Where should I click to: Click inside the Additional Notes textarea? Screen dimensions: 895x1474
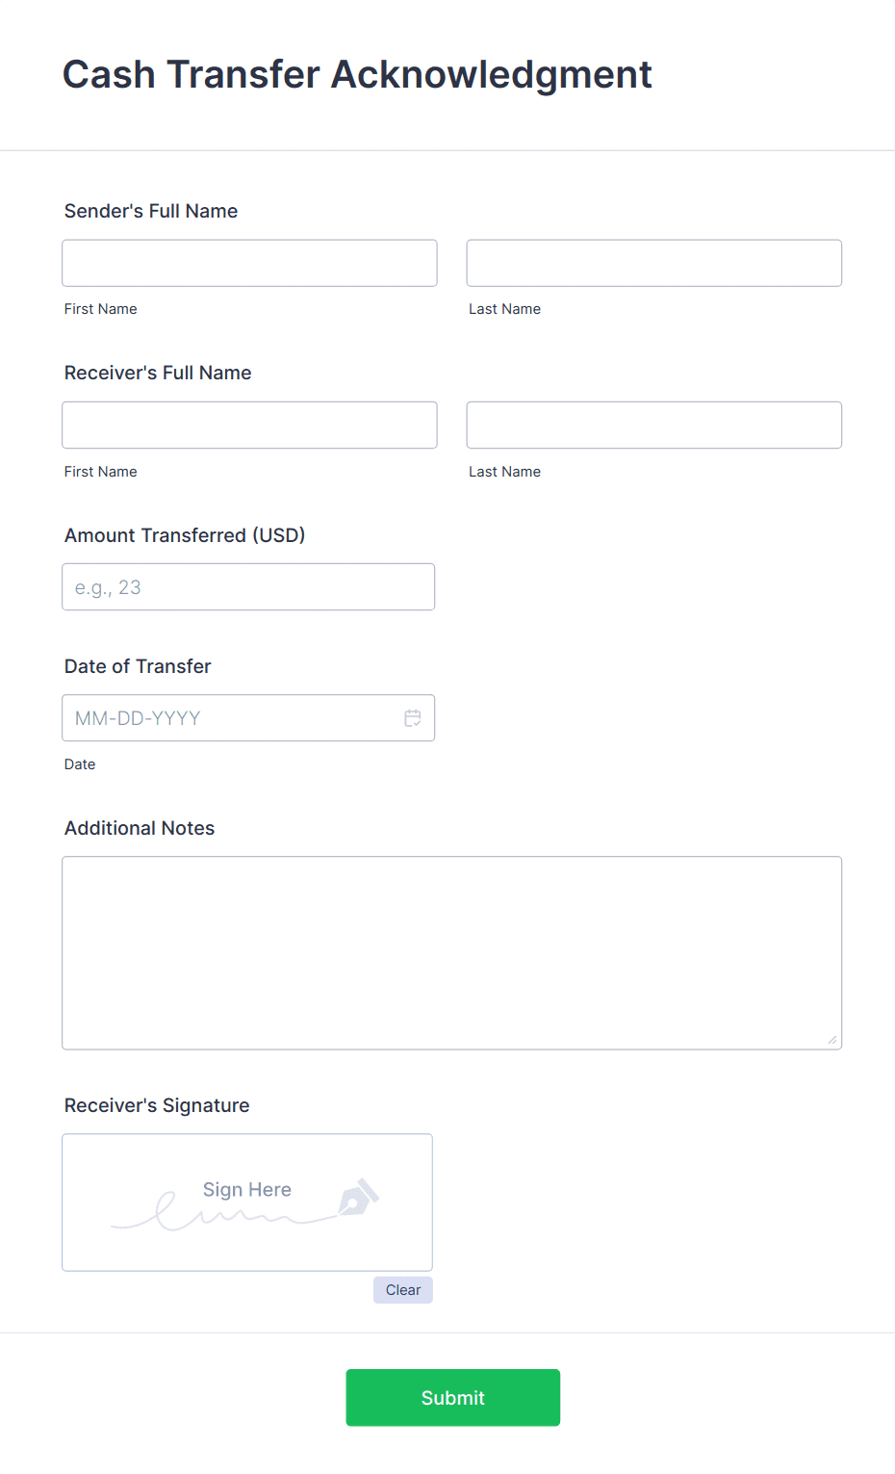coord(451,948)
